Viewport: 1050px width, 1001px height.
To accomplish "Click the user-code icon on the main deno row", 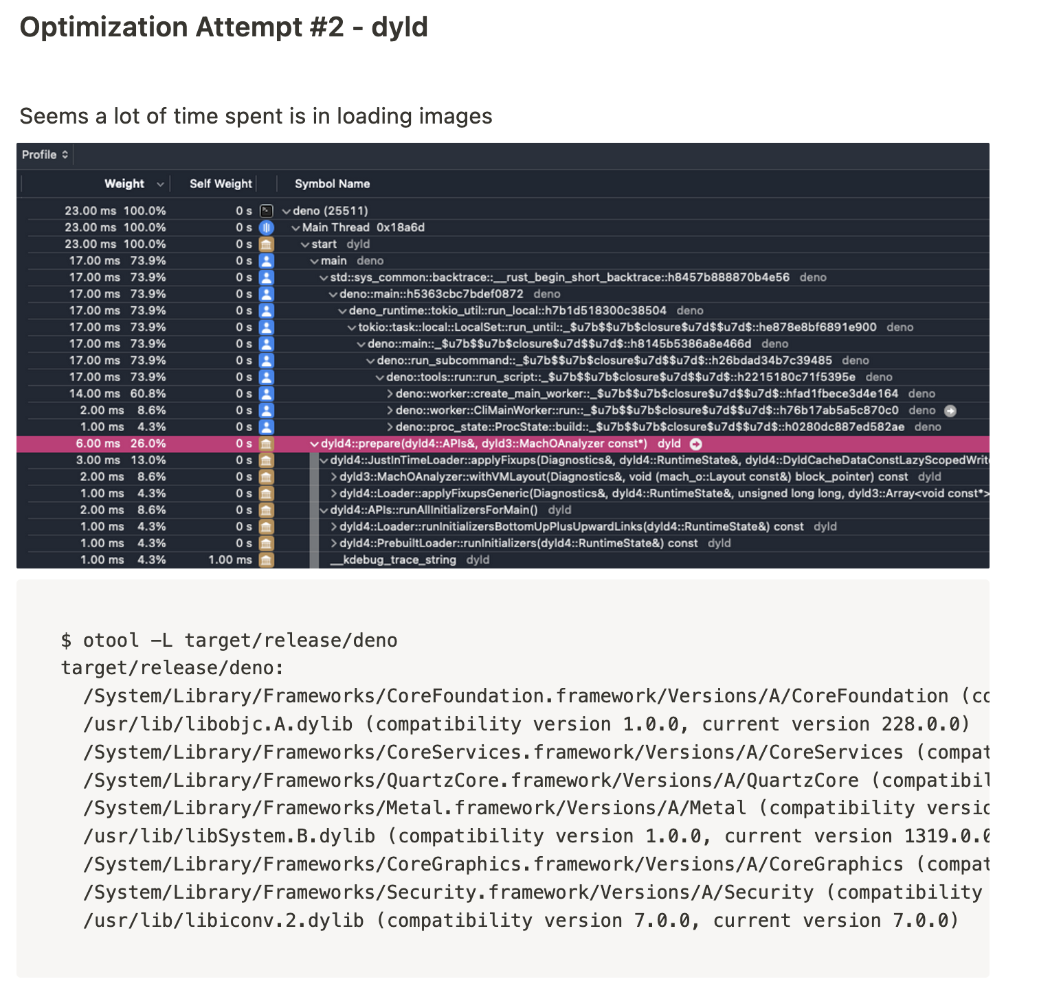I will [x=267, y=261].
